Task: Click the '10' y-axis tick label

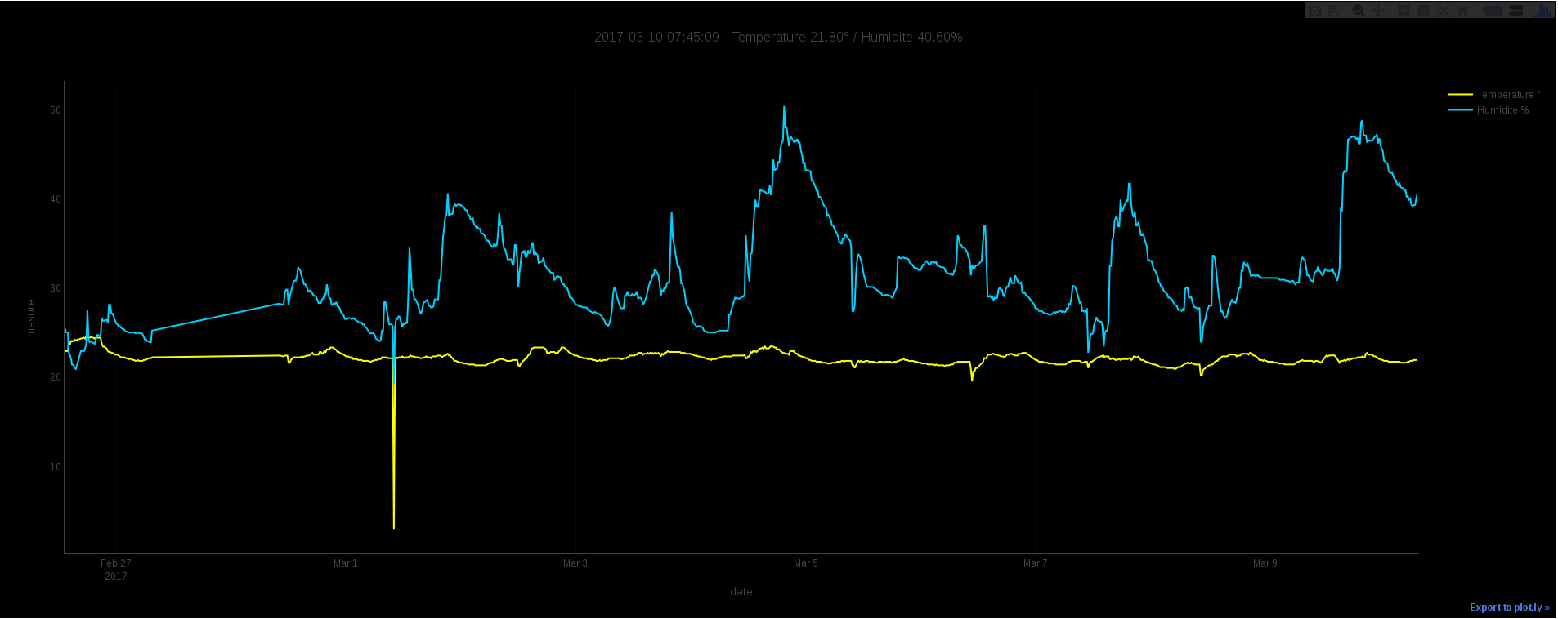Action: 56,467
